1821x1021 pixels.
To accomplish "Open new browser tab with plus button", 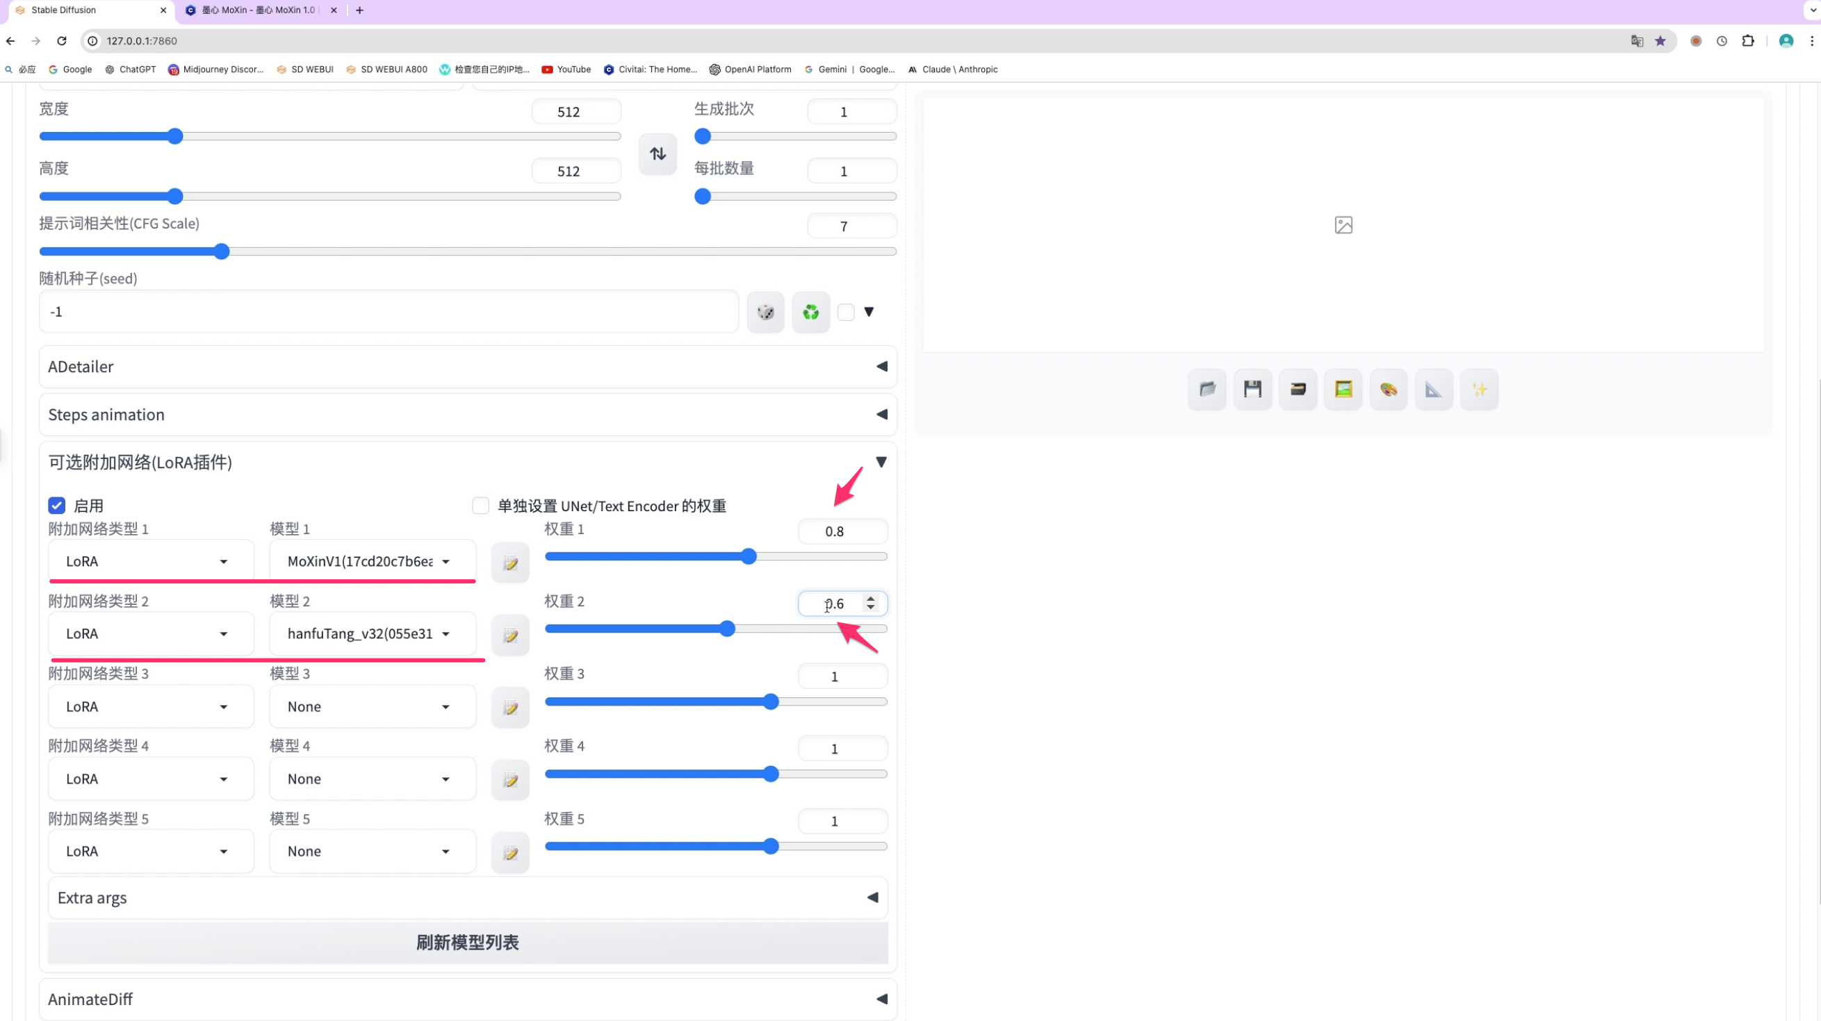I will 360,10.
